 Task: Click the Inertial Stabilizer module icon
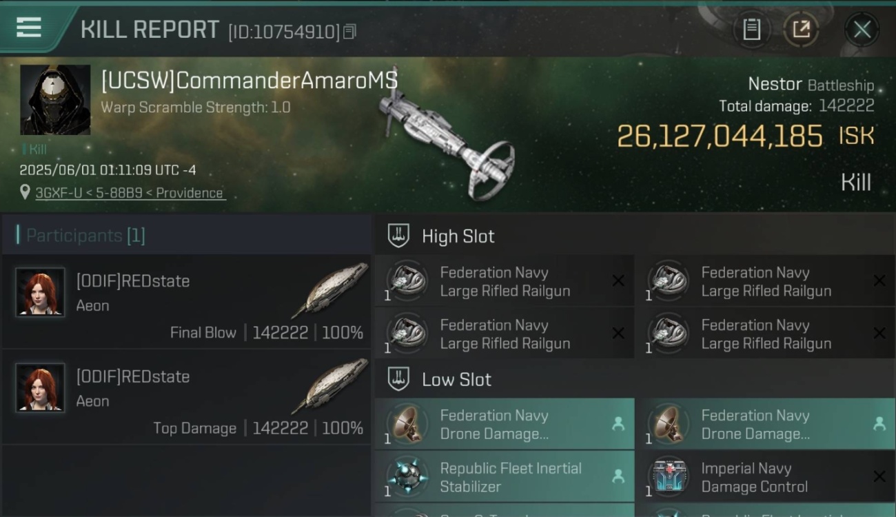click(x=407, y=477)
